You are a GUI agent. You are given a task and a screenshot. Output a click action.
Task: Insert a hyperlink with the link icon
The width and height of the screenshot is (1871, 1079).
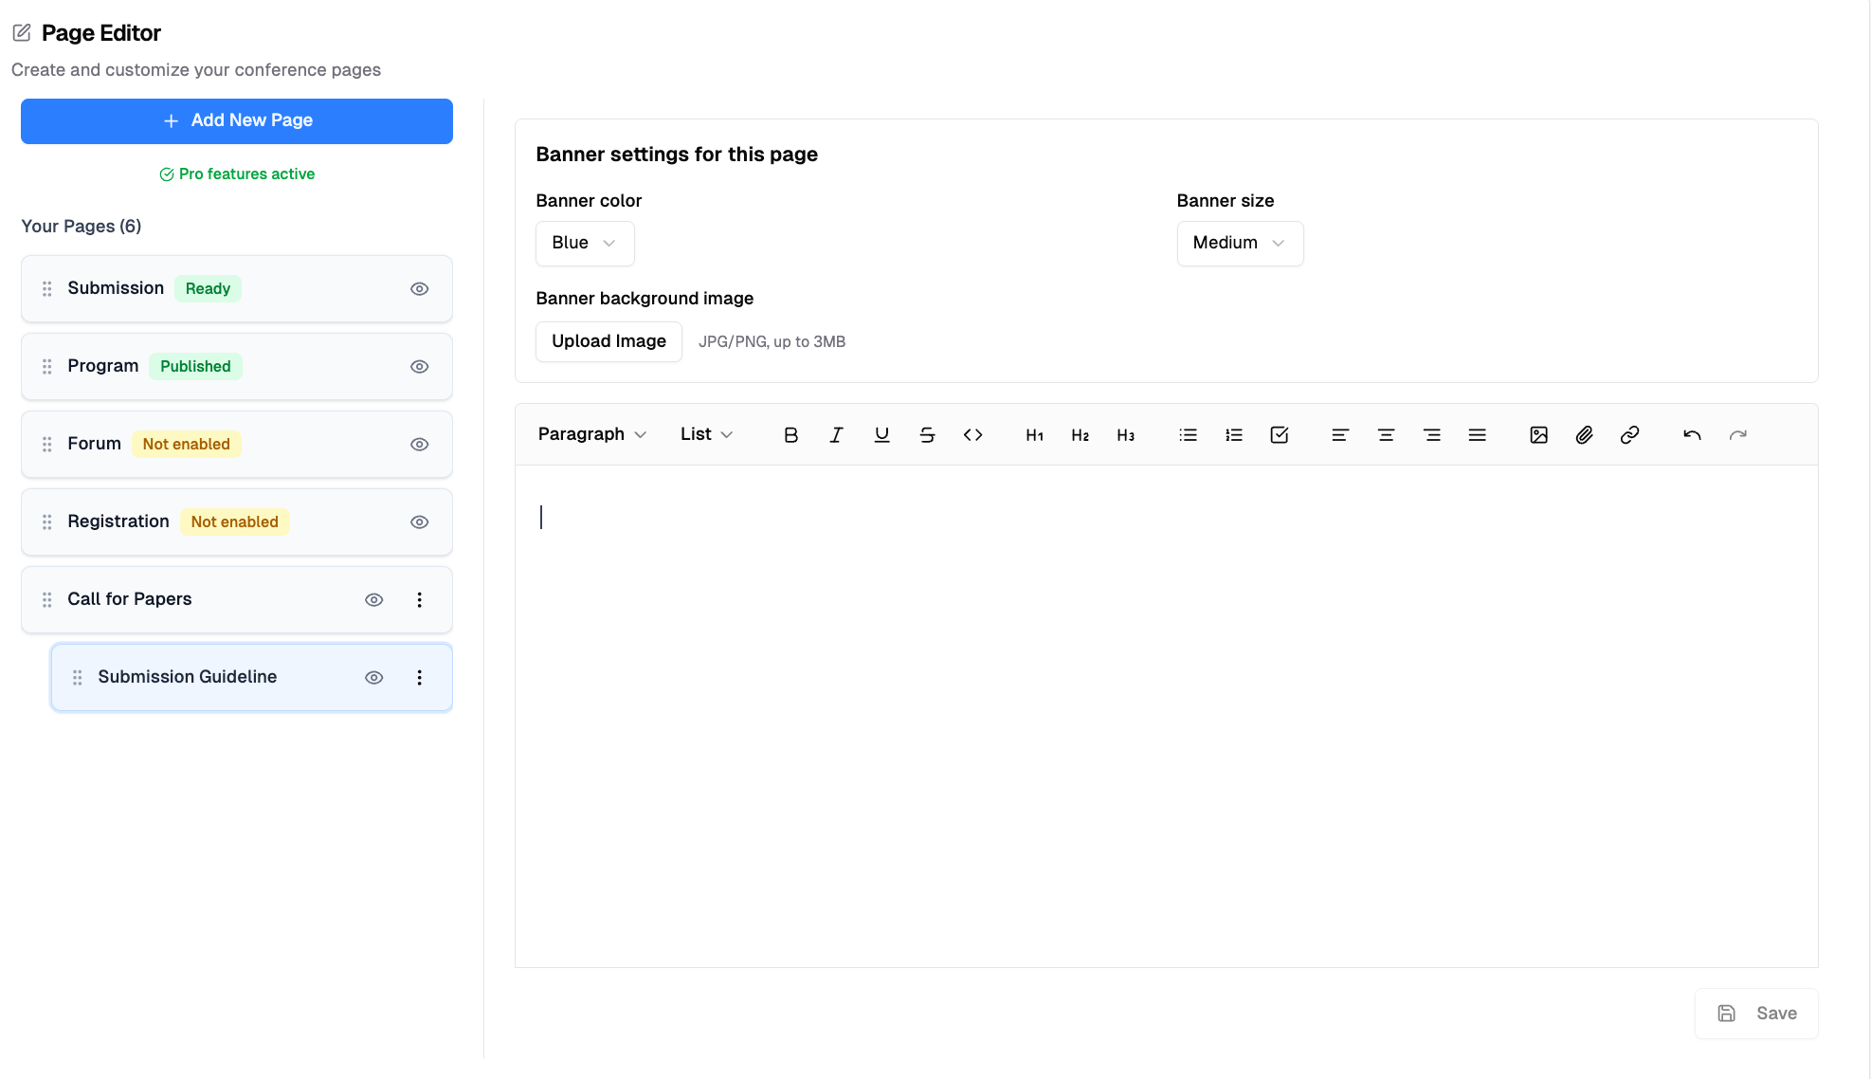(1629, 435)
